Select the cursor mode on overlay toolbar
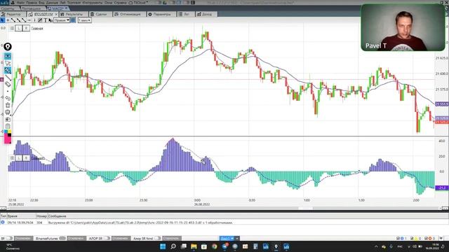 coord(8,63)
